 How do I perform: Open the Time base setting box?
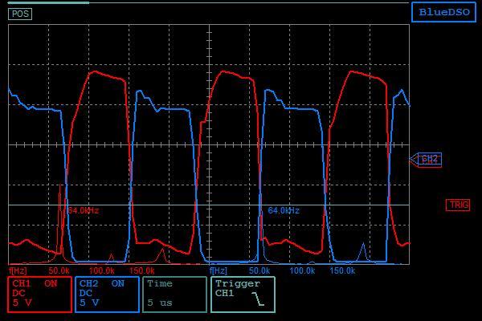click(x=174, y=295)
